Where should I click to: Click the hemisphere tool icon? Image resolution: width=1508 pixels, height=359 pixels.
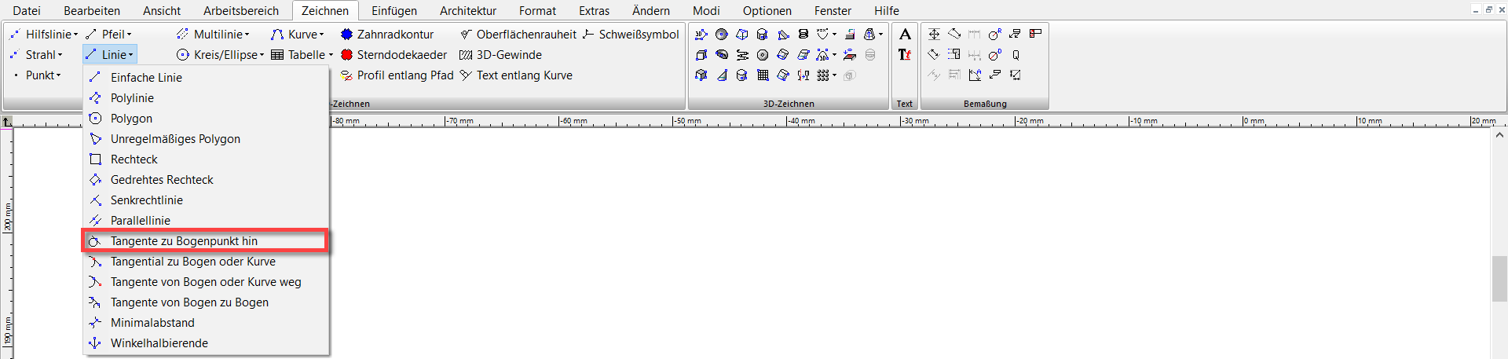click(722, 55)
